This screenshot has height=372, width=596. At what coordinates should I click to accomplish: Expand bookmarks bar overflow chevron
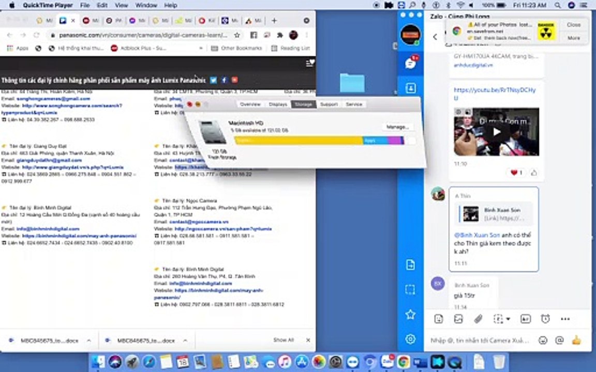(201, 48)
